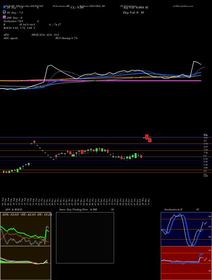The width and height of the screenshot is (212, 280).
Task: Click the blue-background Stochastics chart panel
Action: point(186,229)
